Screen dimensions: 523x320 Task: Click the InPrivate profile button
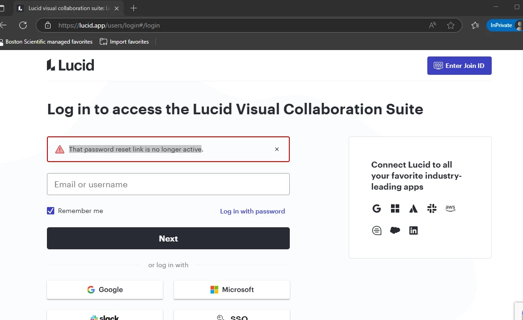click(x=505, y=25)
